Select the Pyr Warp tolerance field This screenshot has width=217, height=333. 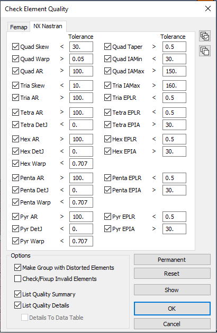coord(81,241)
